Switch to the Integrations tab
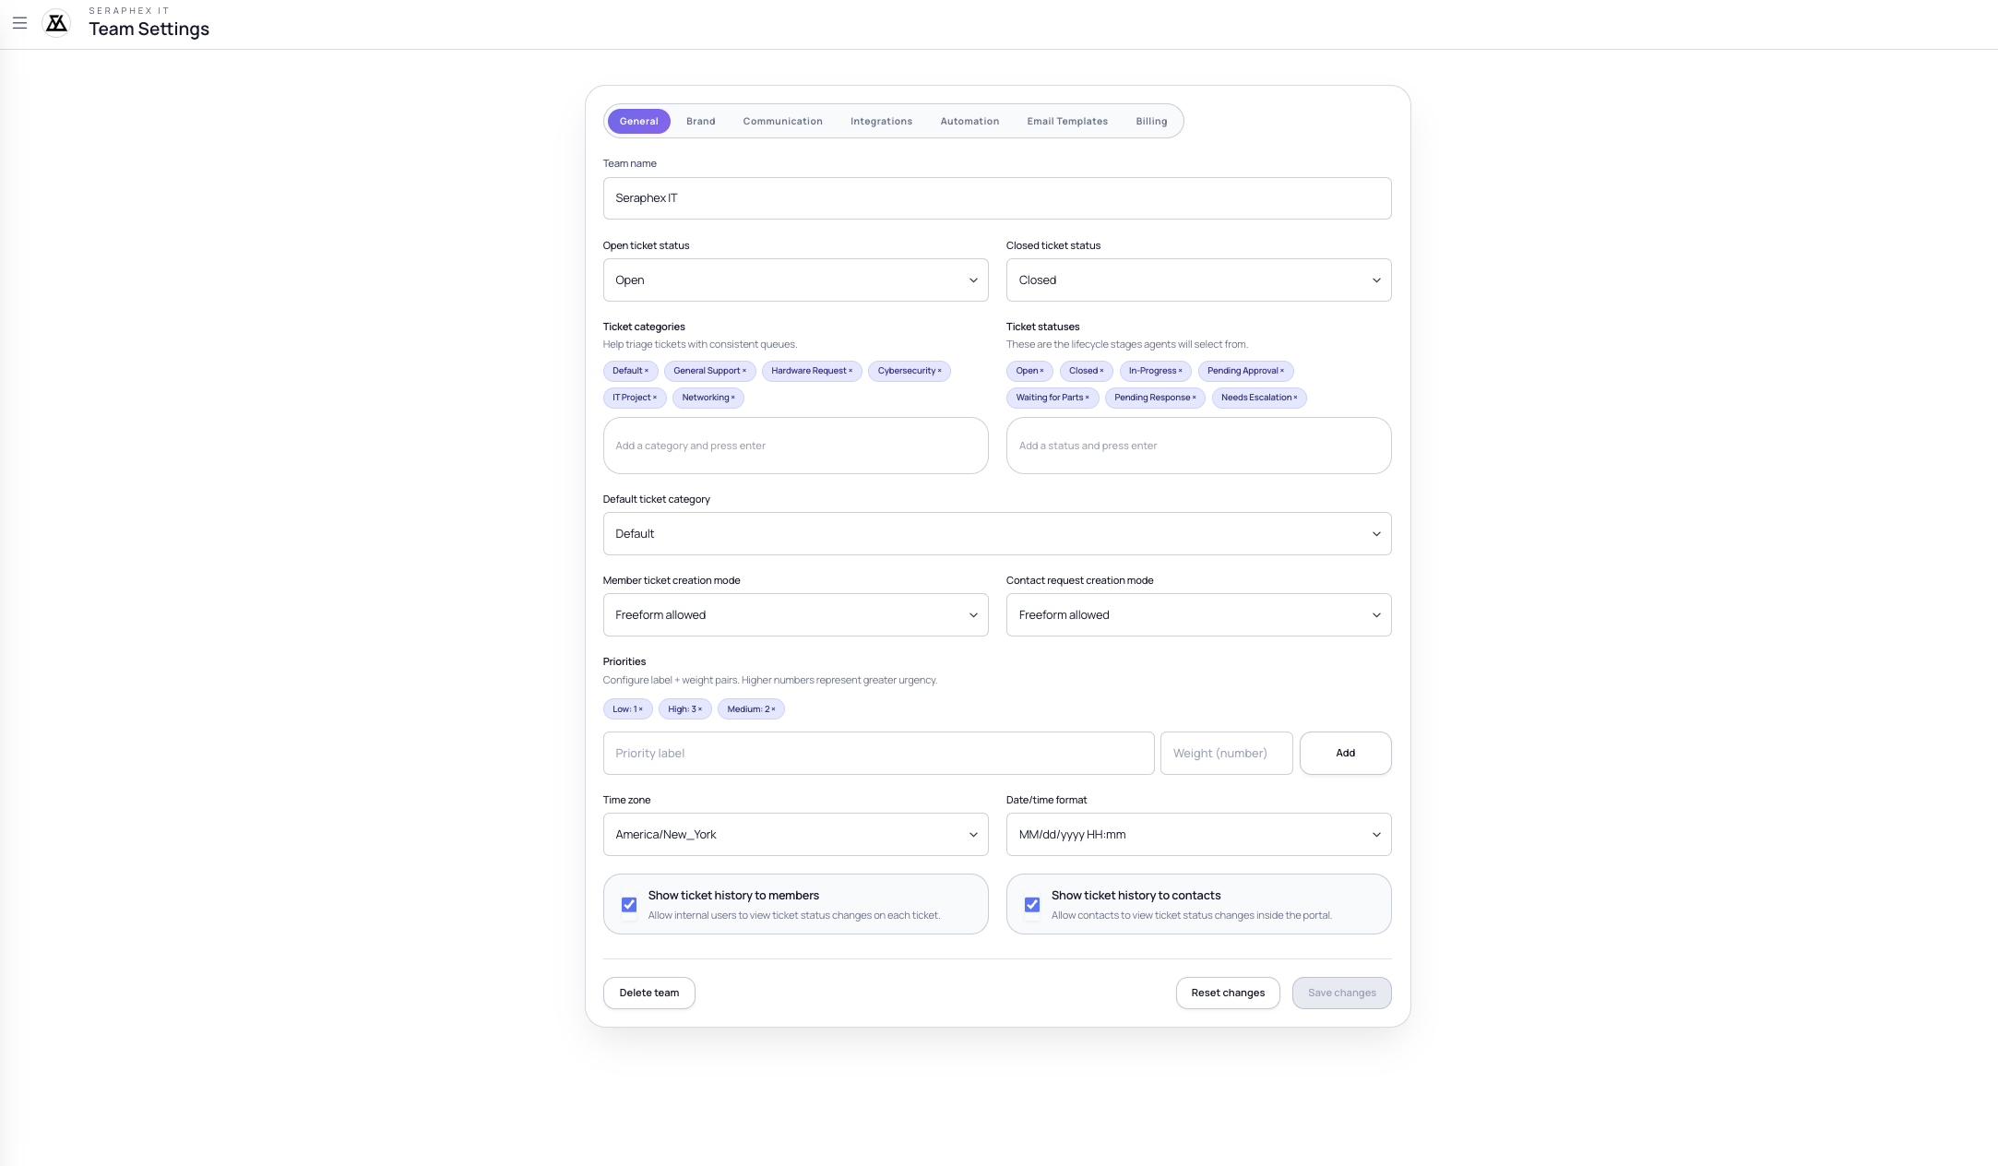The image size is (1998, 1166). click(881, 122)
